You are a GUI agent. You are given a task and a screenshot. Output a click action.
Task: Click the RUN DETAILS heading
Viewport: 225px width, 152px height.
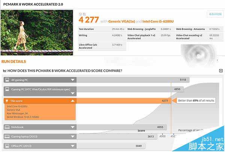[14, 62]
